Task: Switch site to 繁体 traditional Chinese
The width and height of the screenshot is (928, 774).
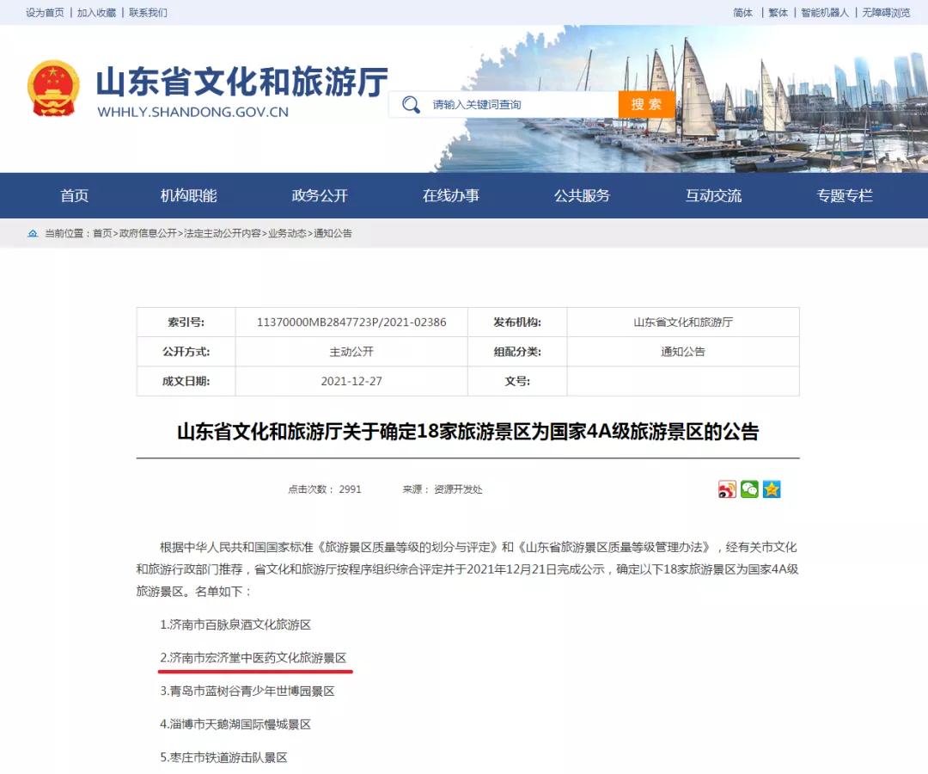Action: pyautogui.click(x=776, y=13)
